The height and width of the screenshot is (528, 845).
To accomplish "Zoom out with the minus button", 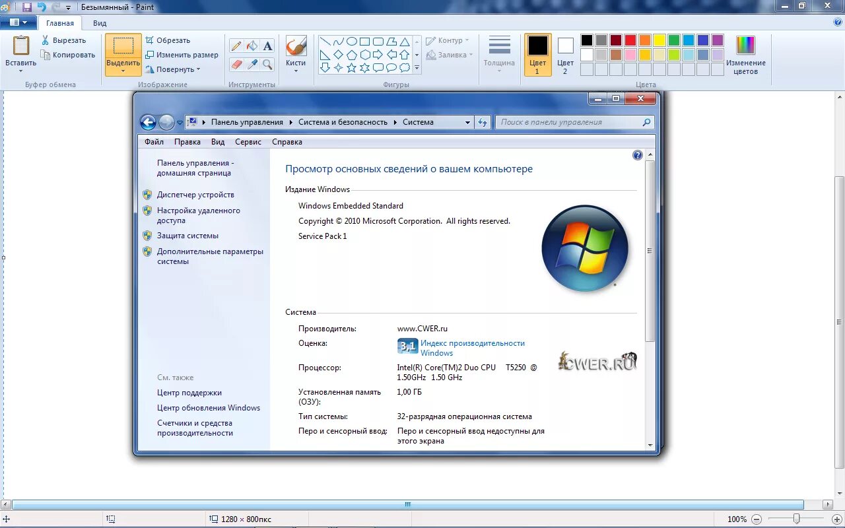I will click(x=756, y=519).
